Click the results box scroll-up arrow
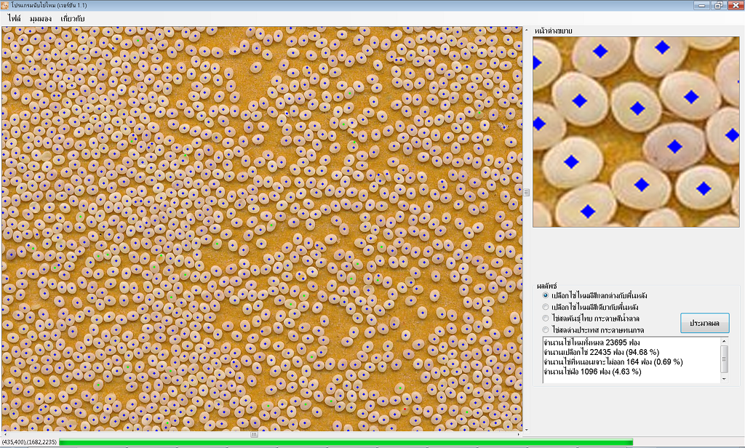 724,341
